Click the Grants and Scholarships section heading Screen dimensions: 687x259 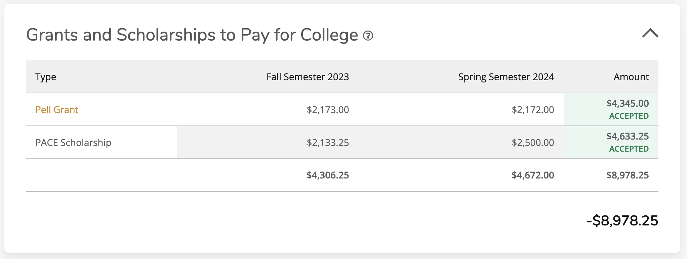click(x=192, y=35)
